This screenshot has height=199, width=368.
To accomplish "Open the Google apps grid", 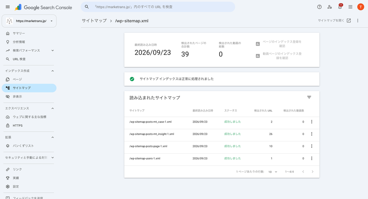I will coord(350,7).
